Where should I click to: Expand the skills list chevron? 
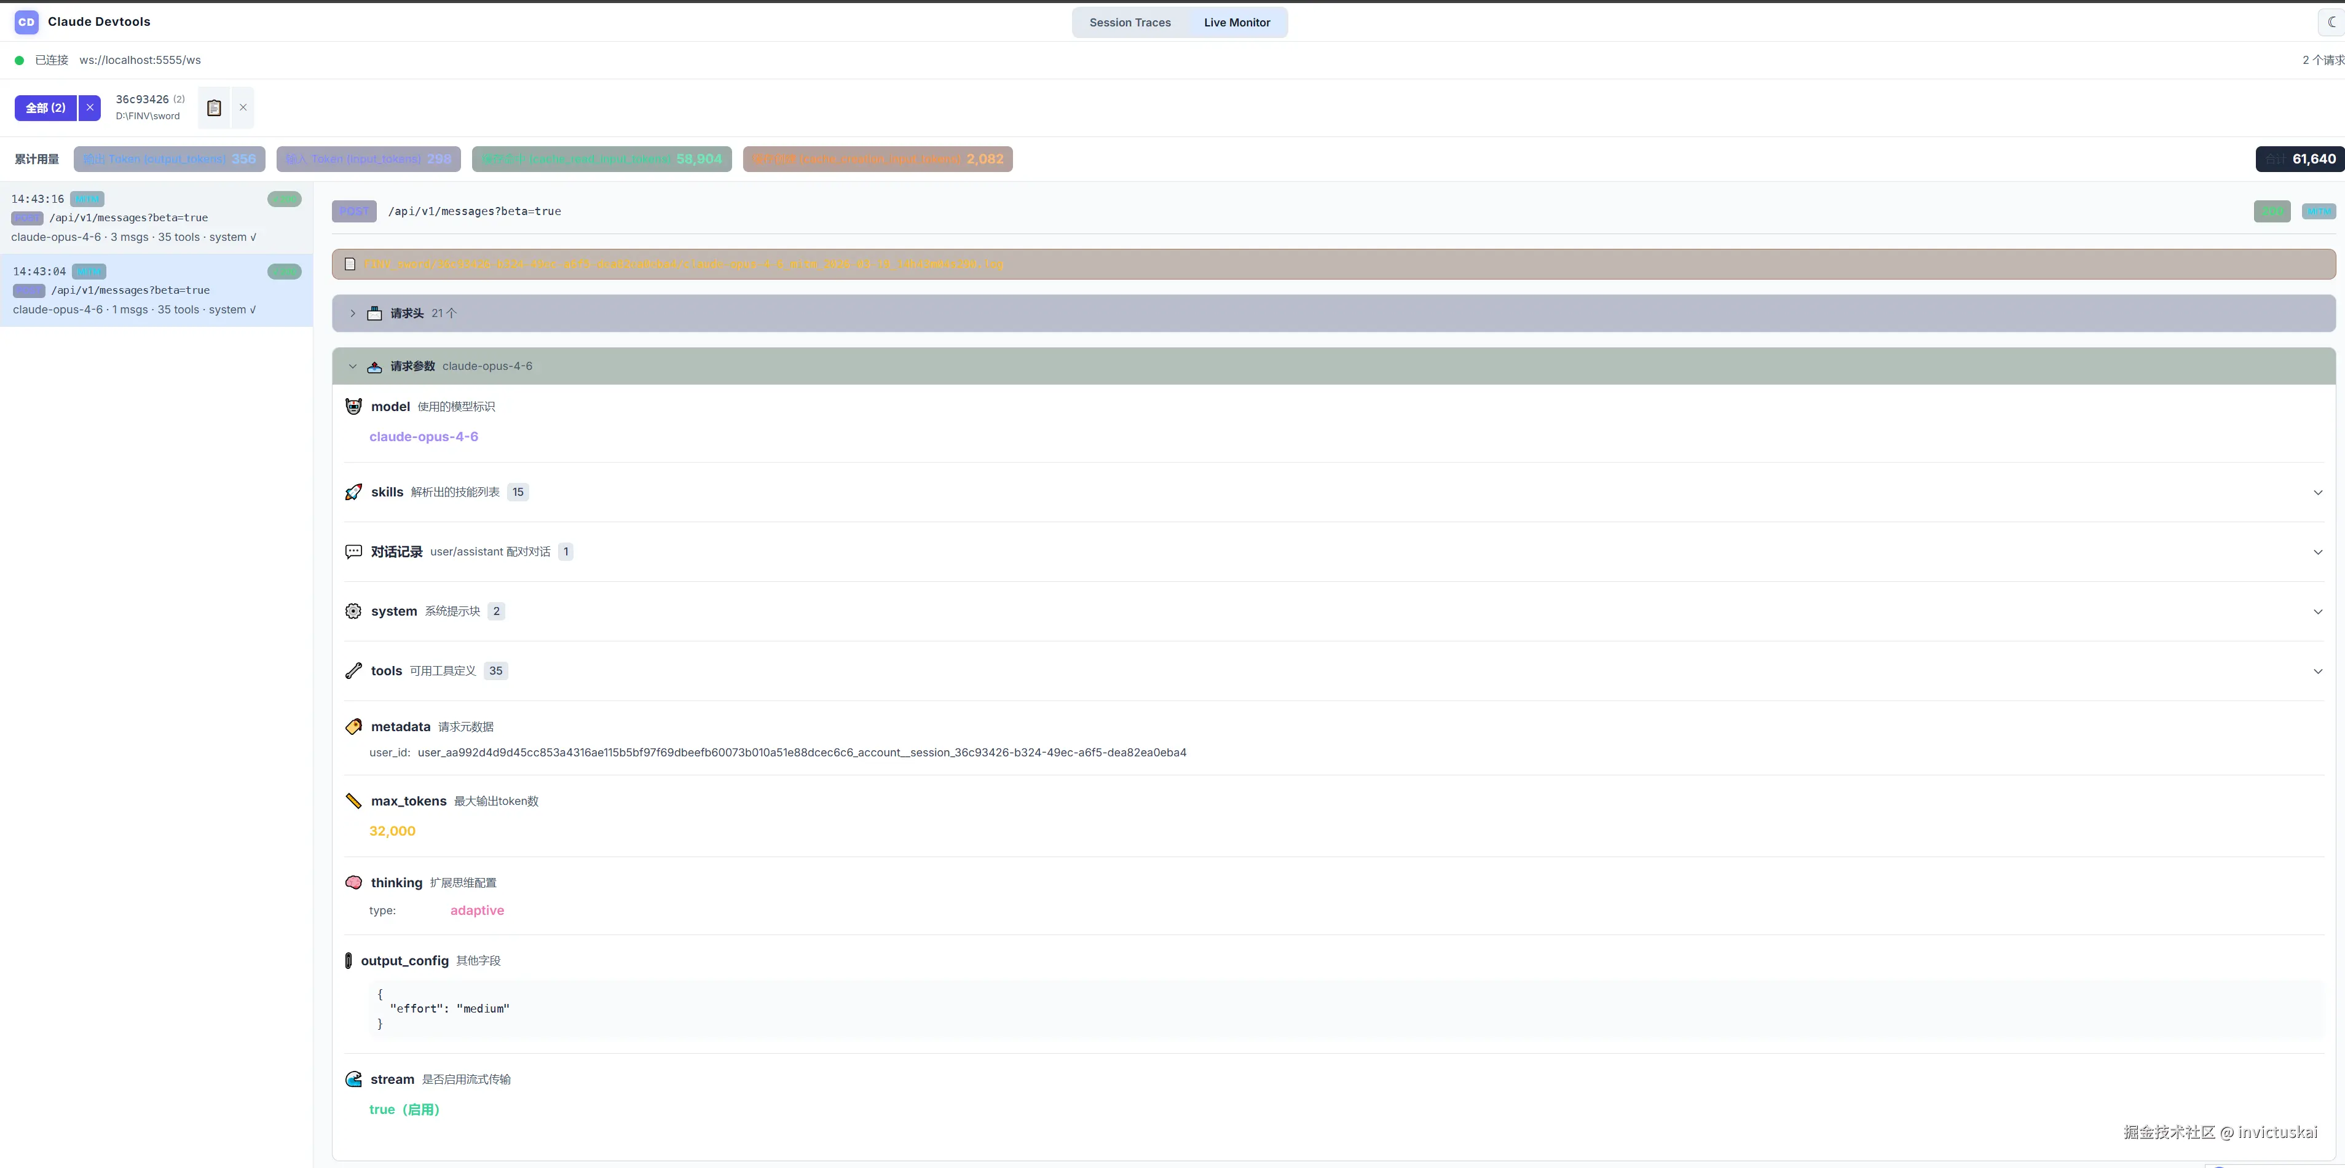click(2317, 492)
